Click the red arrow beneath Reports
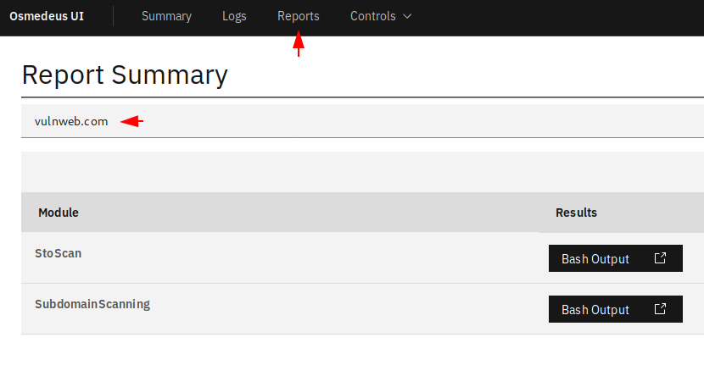This screenshot has width=704, height=365. pyautogui.click(x=299, y=43)
